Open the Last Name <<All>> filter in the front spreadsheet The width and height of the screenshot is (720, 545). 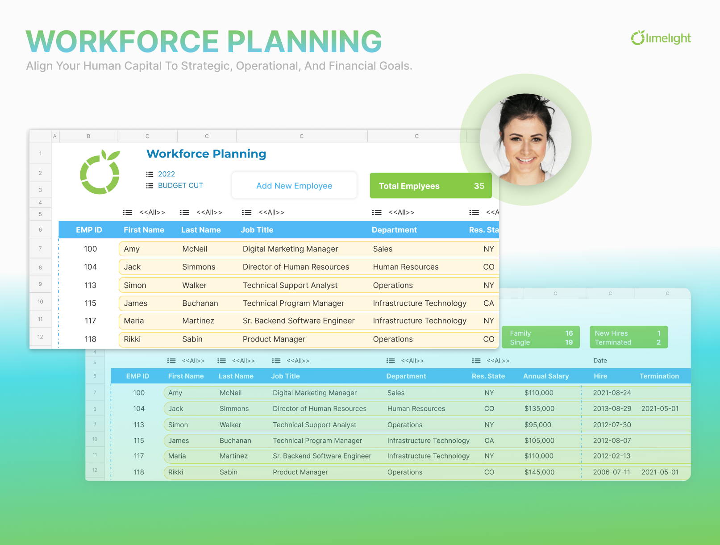pos(209,212)
